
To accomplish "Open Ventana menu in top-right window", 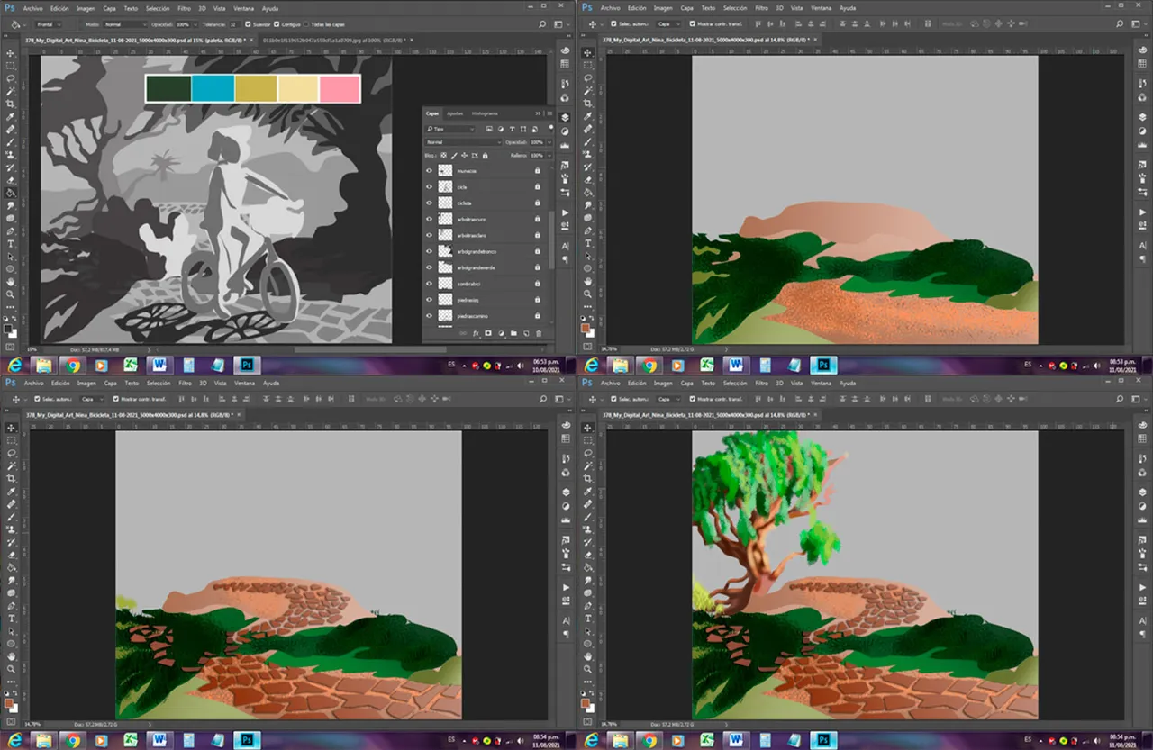I will [x=821, y=8].
